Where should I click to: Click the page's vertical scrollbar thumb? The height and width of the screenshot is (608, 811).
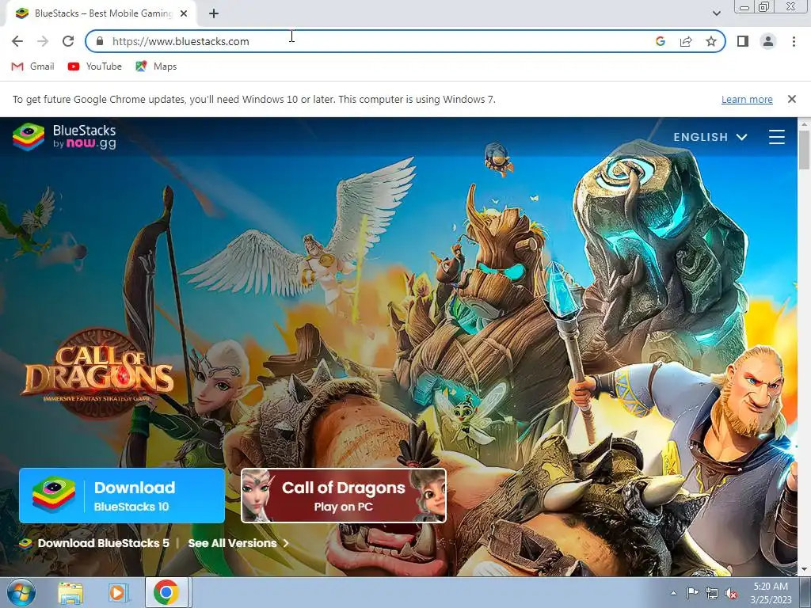pos(805,150)
